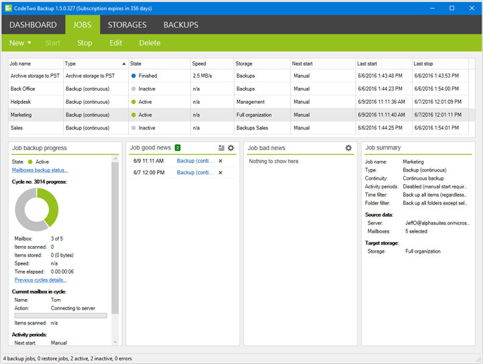Click the Type column sort arrow
This screenshot has width=483, height=364.
[x=124, y=64]
